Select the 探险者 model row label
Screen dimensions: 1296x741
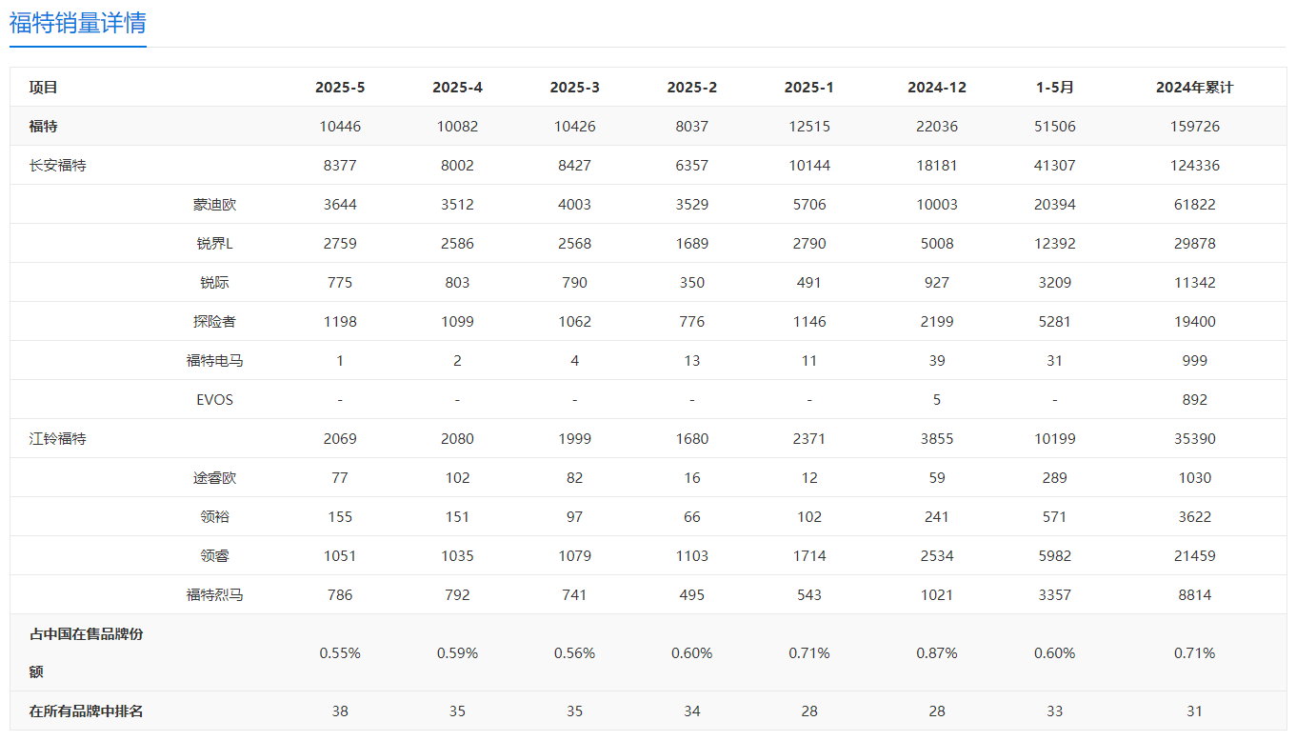214,322
